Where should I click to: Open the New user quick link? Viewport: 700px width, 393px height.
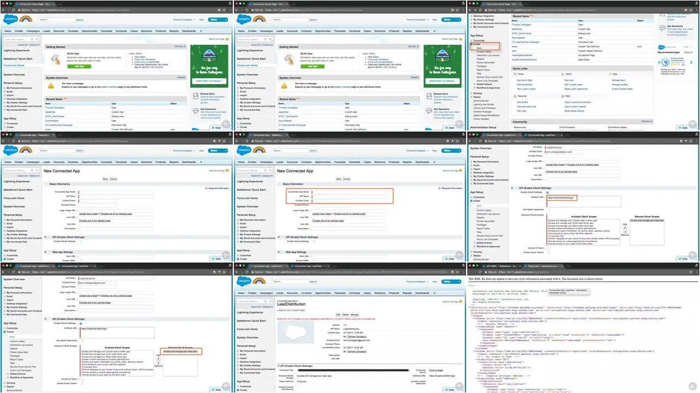(569, 80)
